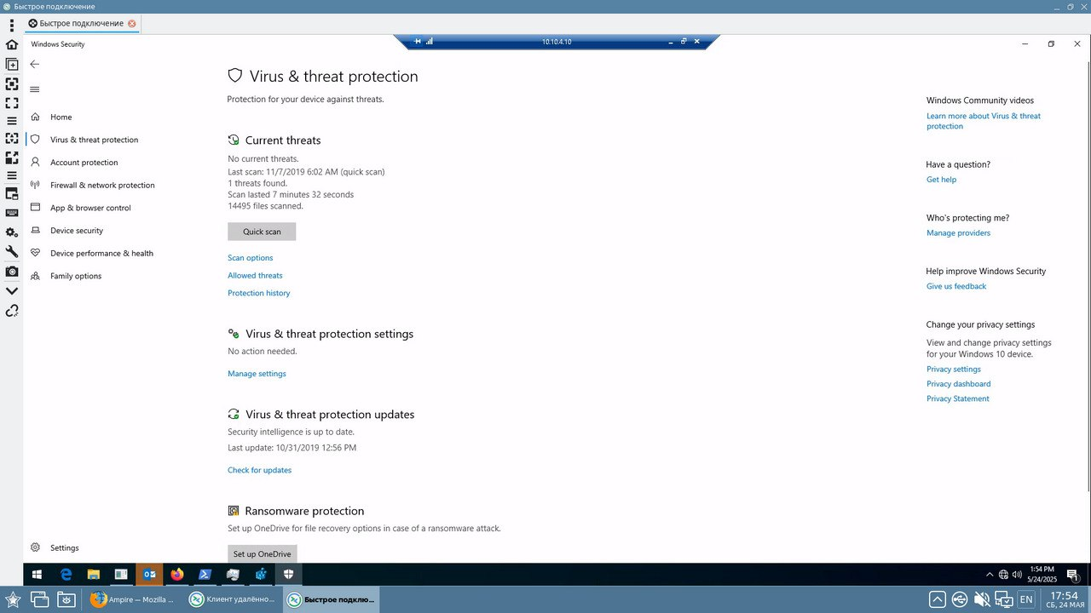The image size is (1091, 613).
Task: Click the muted speaker host tray icon
Action: click(982, 599)
